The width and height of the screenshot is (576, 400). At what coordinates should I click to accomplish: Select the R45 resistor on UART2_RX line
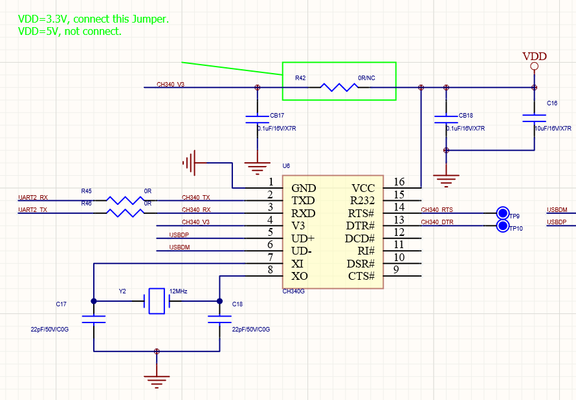(x=126, y=200)
